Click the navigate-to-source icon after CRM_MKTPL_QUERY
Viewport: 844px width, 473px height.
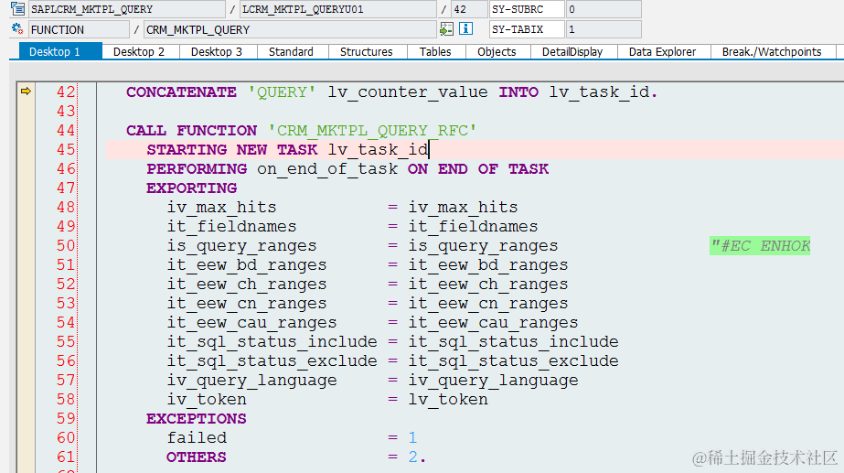pos(446,29)
